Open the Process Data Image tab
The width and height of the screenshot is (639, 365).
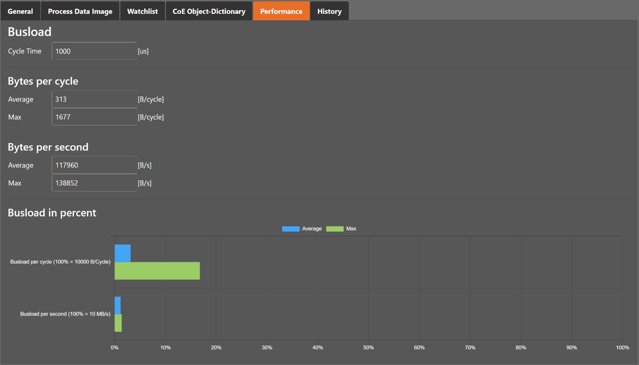click(80, 12)
